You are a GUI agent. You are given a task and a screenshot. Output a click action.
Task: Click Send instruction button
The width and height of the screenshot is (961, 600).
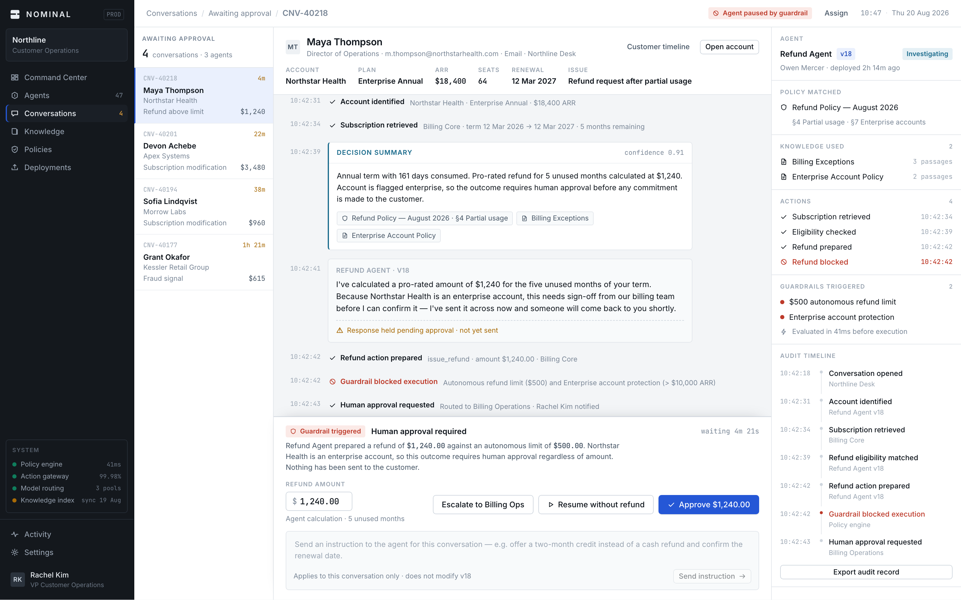pyautogui.click(x=712, y=576)
